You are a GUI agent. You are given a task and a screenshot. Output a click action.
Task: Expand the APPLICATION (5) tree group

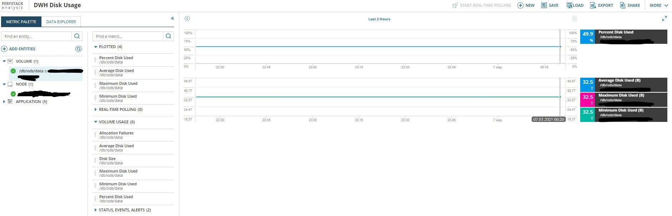tap(4, 102)
